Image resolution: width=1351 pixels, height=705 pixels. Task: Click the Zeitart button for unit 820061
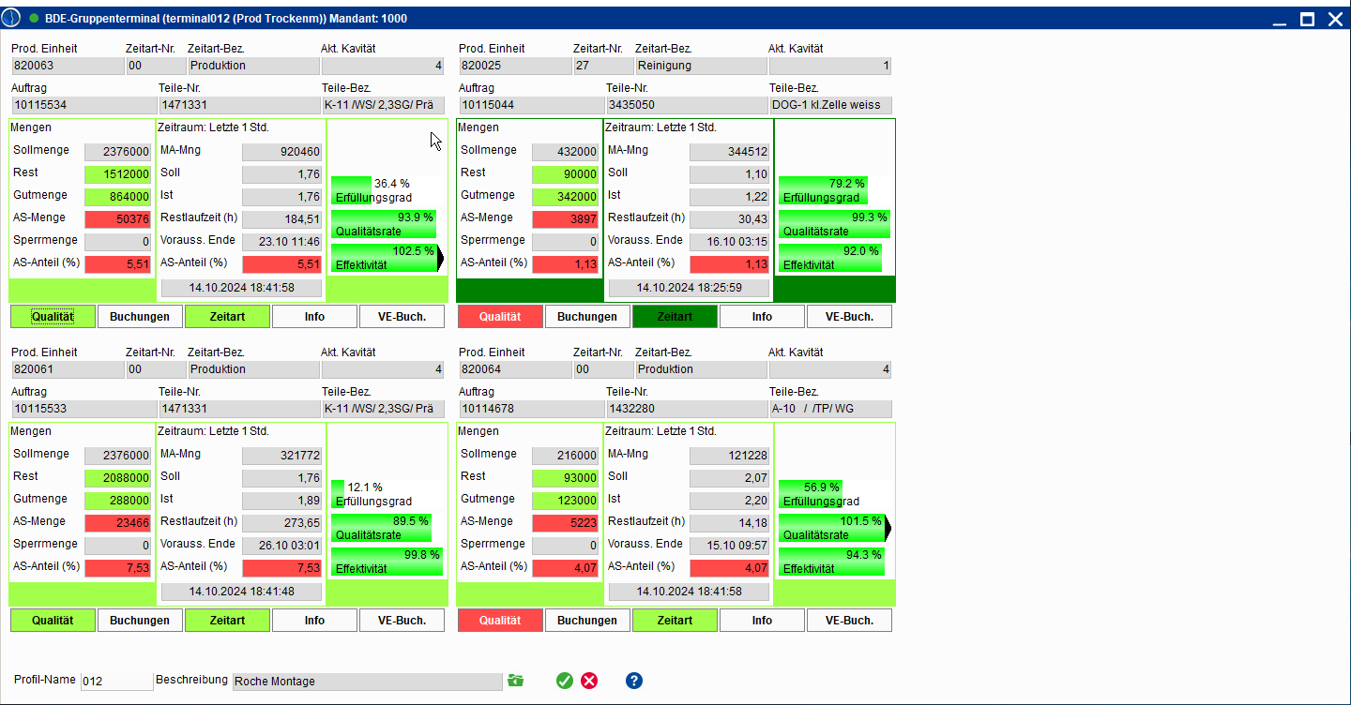[227, 621]
